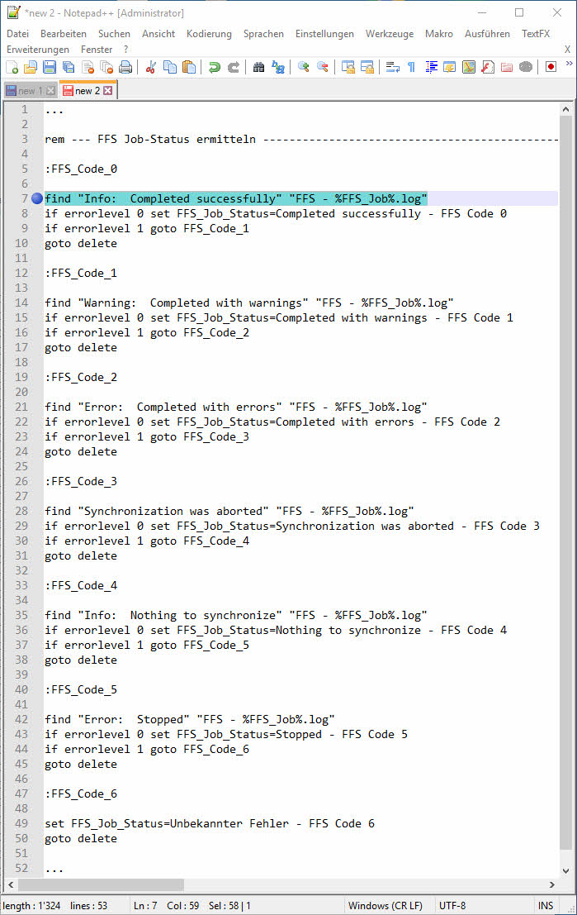
Task: Zoom in using magnifier plus icon
Action: click(303, 67)
